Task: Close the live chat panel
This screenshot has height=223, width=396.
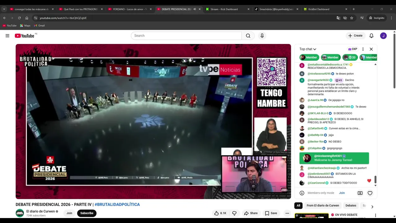Action: tap(371, 49)
